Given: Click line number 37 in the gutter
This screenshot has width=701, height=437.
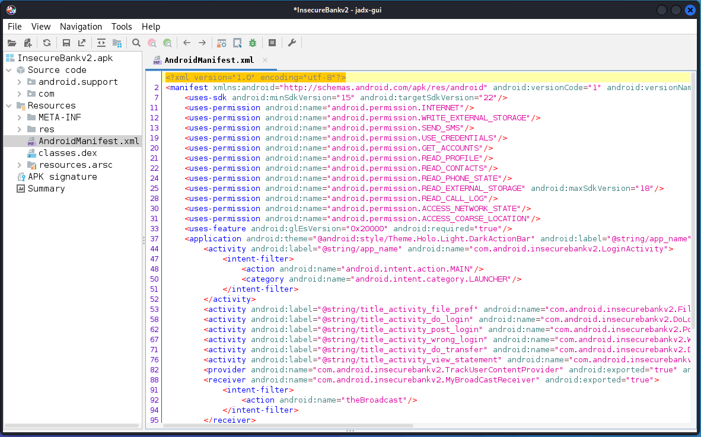Looking at the screenshot, I should click(154, 239).
